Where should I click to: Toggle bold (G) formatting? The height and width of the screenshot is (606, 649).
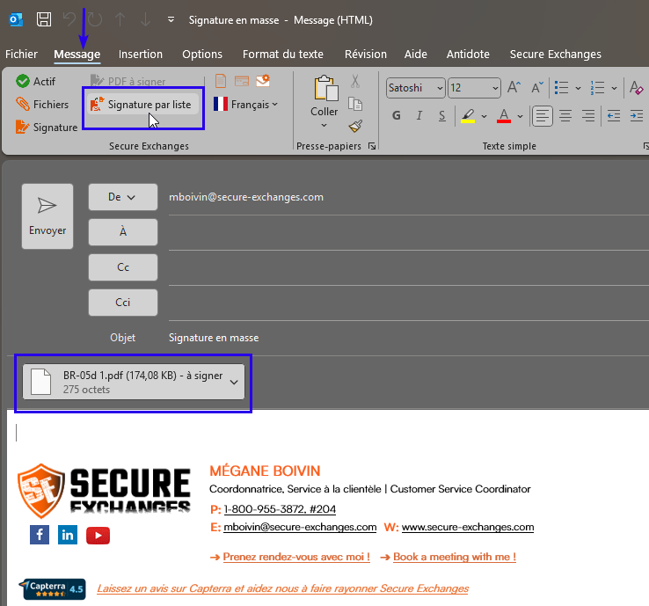click(x=396, y=115)
